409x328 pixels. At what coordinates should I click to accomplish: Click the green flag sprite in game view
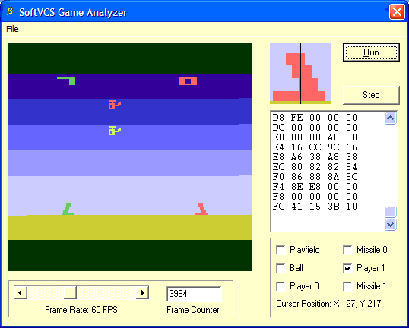coord(66,81)
